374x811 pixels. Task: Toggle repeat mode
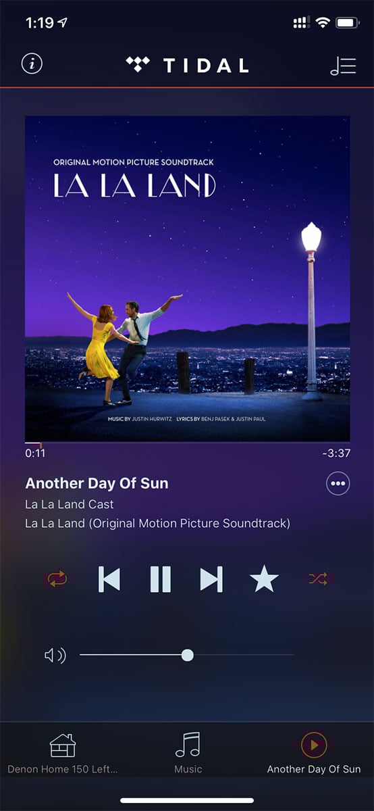click(x=57, y=579)
